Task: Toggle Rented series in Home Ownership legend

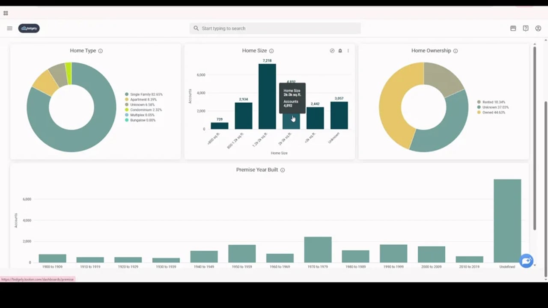Action: (493, 102)
